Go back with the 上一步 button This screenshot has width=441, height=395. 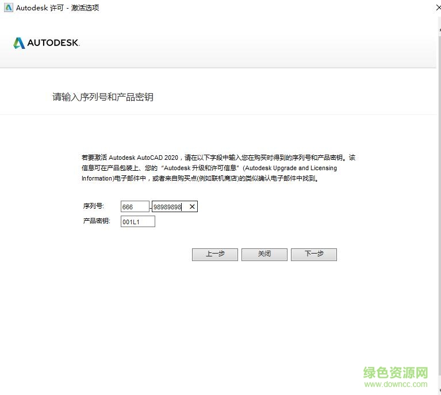coord(214,254)
